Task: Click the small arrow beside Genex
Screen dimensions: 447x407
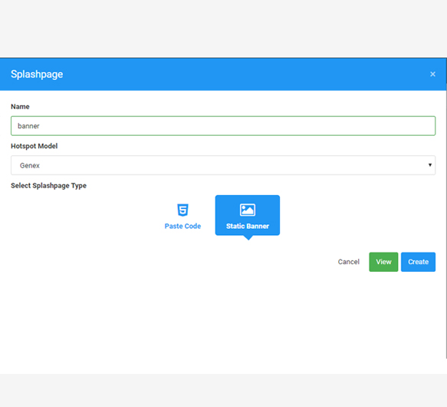Action: tap(430, 165)
